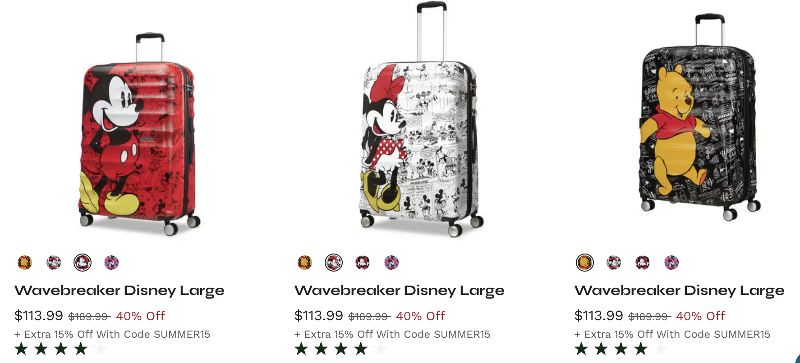This screenshot has height=363, width=800.
Task: Pick pink Minnie swatch under white Minnie suitcase
Action: tap(391, 262)
